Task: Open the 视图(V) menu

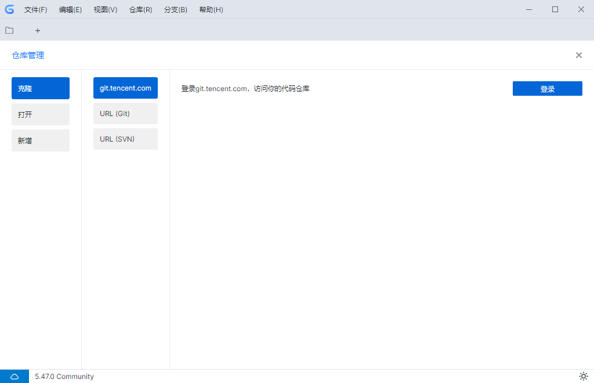Action: tap(106, 9)
